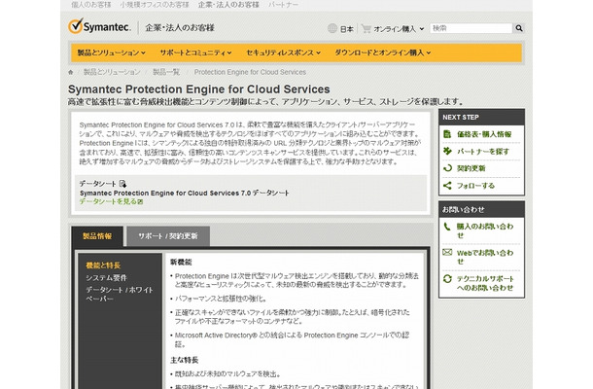593x389 pixels.
Task: Click the NEXT STEP panel header
Action: coord(481,118)
